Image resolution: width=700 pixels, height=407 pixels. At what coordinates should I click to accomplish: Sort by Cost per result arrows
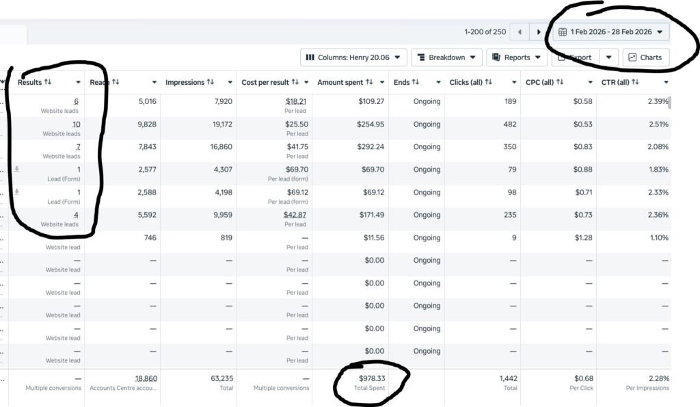pos(295,82)
